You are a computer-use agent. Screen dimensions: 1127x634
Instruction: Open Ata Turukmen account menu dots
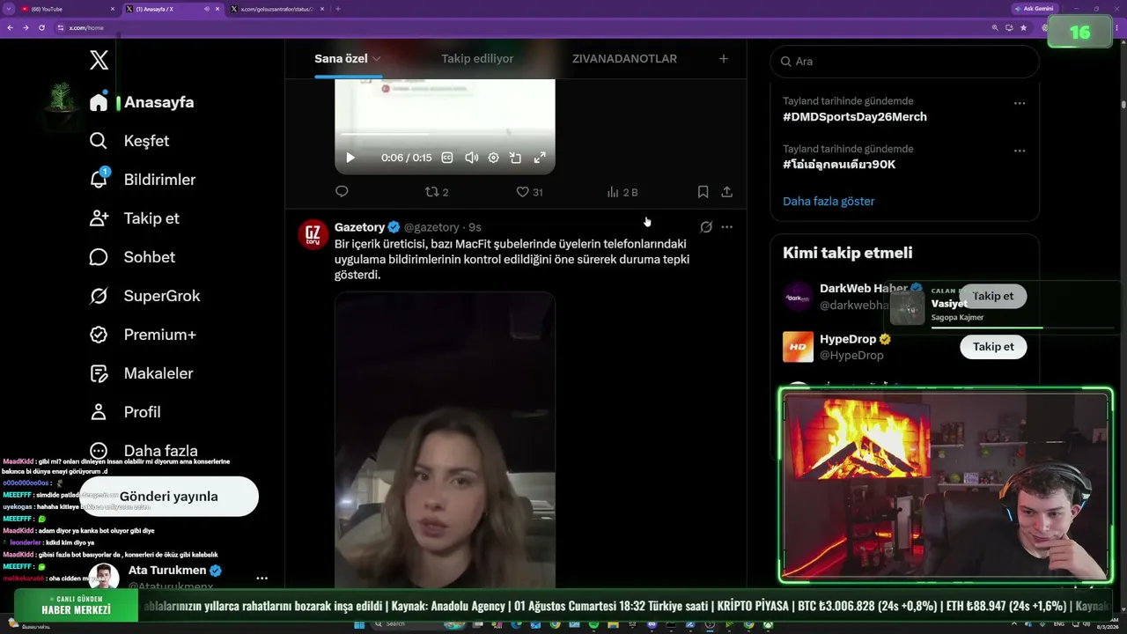point(261,579)
